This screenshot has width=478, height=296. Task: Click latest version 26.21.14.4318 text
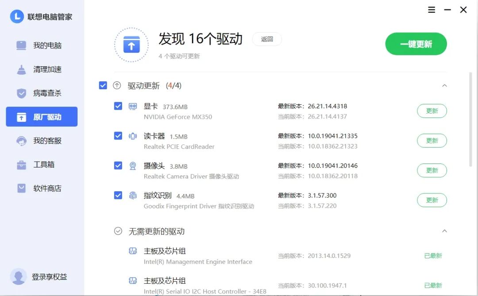coord(328,106)
